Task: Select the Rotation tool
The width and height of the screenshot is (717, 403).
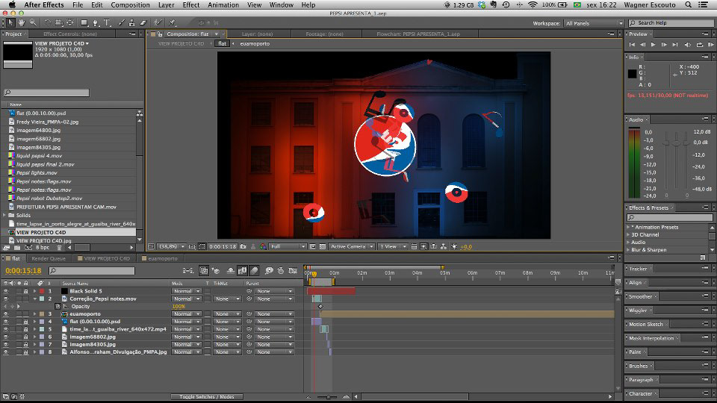Action: (48, 22)
